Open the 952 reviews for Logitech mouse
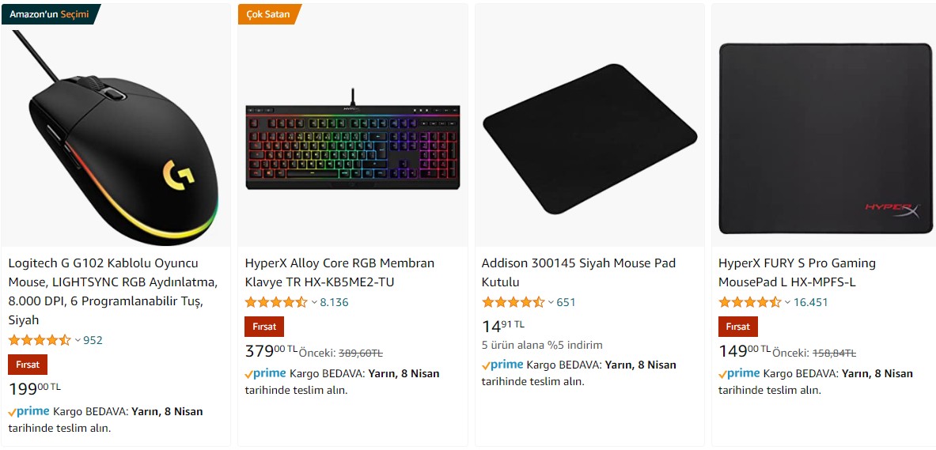This screenshot has height=450, width=936. (93, 340)
